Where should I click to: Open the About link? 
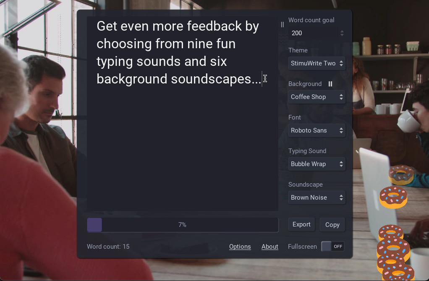click(x=270, y=247)
